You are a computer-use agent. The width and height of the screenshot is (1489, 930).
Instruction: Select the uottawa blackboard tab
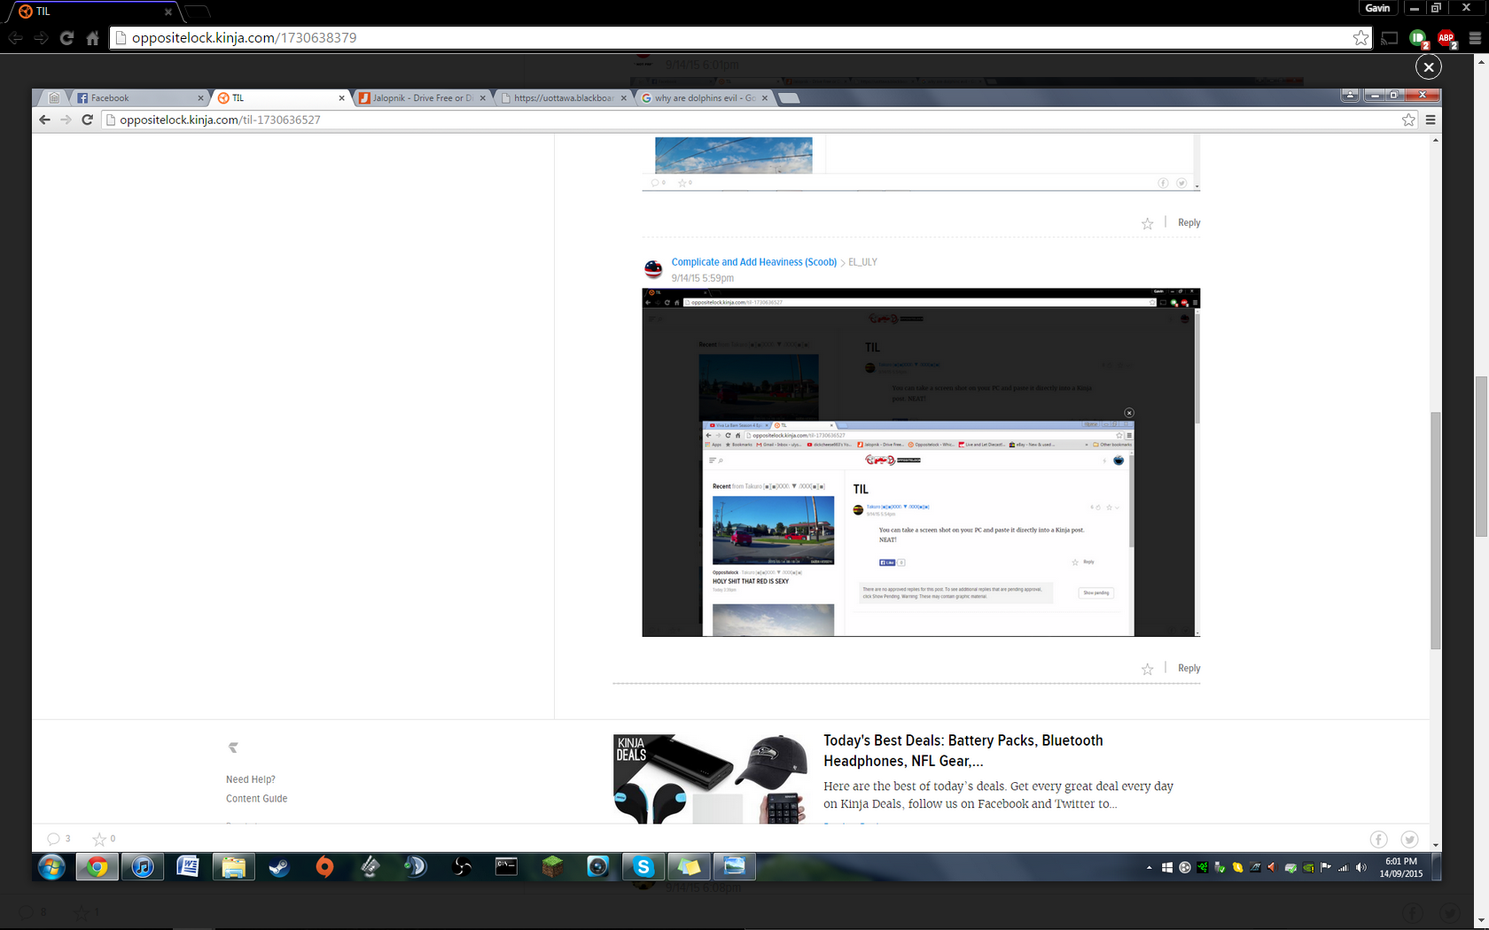tap(563, 98)
